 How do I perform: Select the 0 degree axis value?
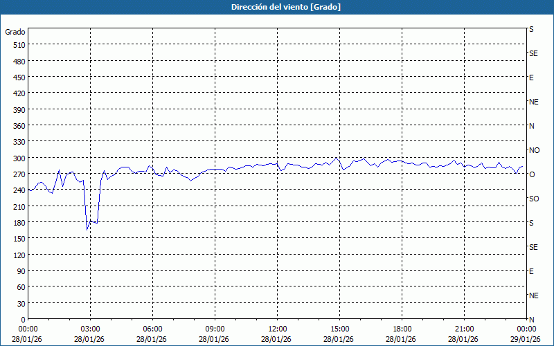(23, 319)
